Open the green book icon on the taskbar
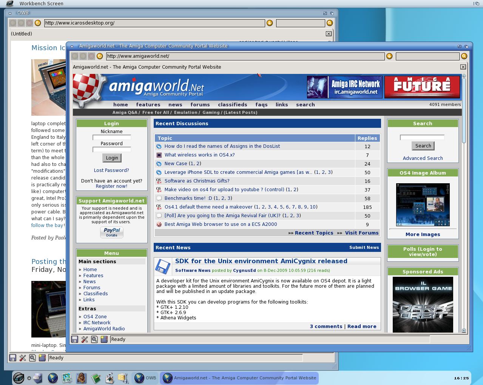483x385 pixels. (96, 377)
